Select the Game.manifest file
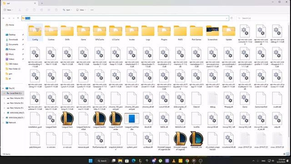The width and height of the screenshot is (291, 164). (261, 100)
